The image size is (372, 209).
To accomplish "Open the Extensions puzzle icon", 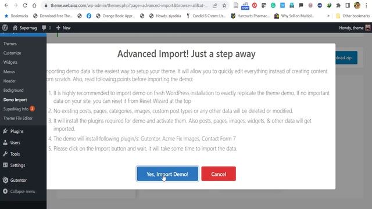I will point(338,5).
